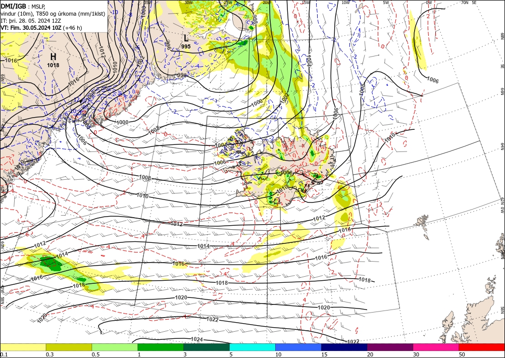
Task: Click the '70N' latitude label
Action: (465, 3)
